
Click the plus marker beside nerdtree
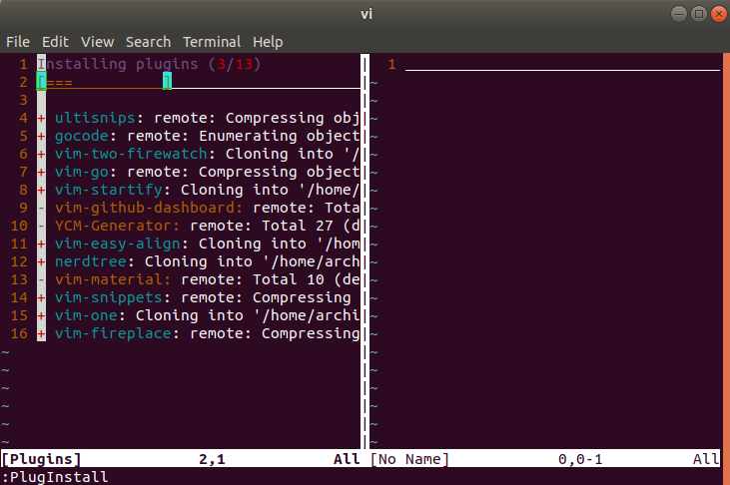[x=41, y=262]
